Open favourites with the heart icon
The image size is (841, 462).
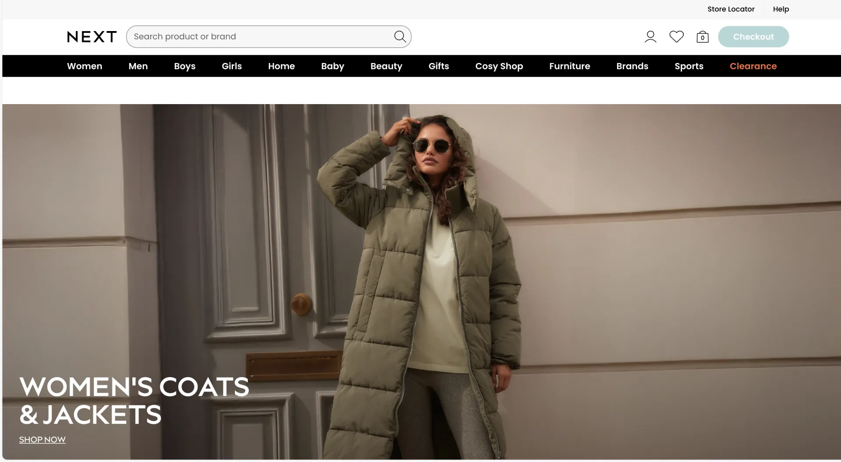coord(676,37)
